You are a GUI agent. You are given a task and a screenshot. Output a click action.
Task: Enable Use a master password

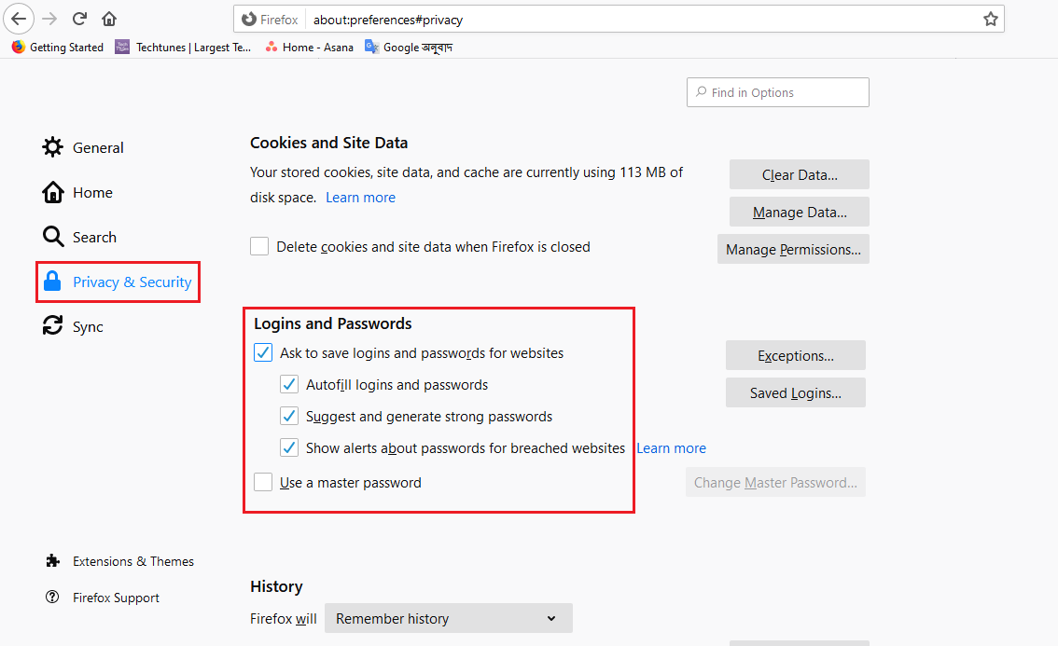point(263,483)
